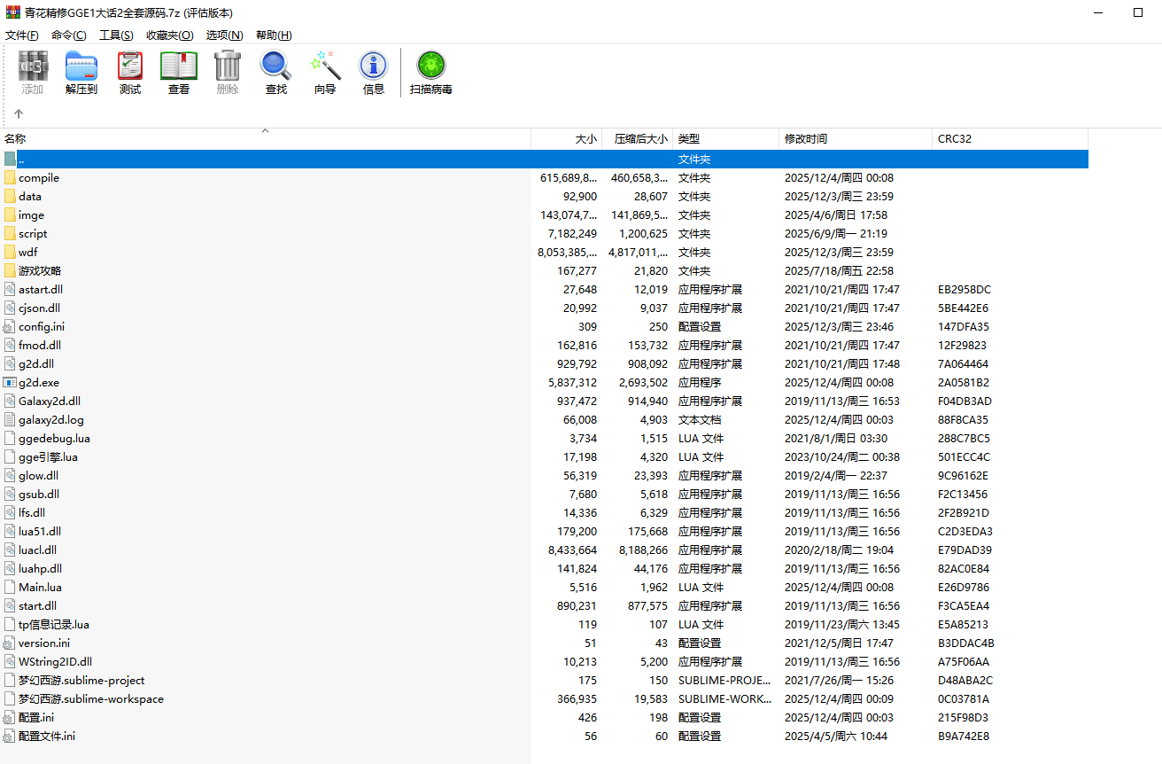This screenshot has height=764, width=1162.
Task: Sort files by 修改时间 column header
Action: click(x=806, y=139)
